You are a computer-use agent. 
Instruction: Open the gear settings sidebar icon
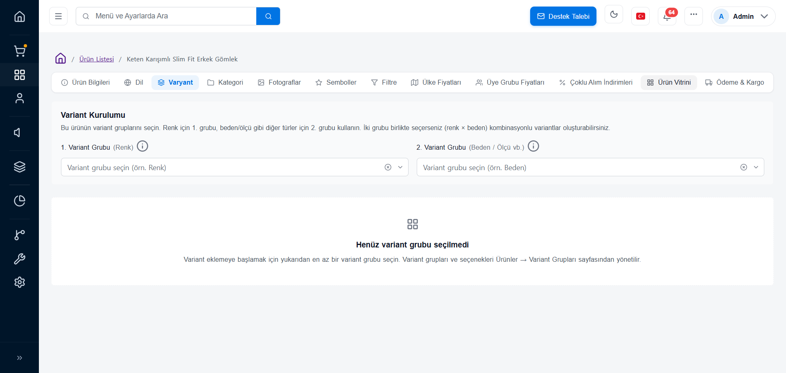(20, 282)
